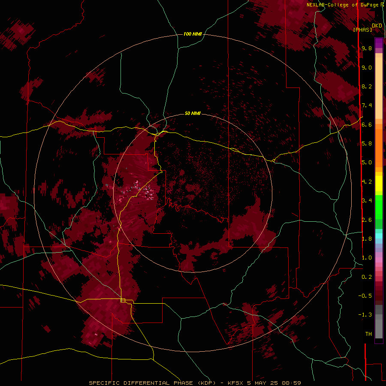Click the 2.6 value on the color scale
This screenshot has height=386, width=386.
367,220
